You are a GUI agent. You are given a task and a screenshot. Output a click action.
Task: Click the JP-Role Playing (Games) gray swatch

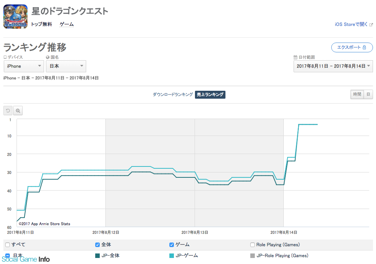click(x=252, y=256)
